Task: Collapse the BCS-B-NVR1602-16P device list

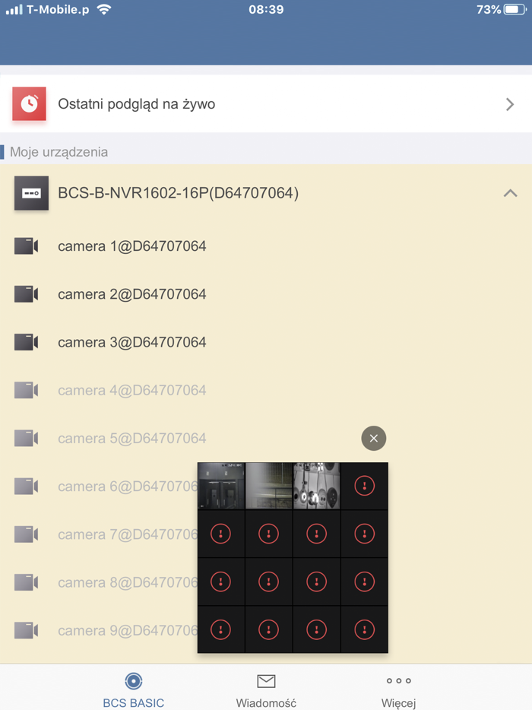Action: pyautogui.click(x=510, y=193)
